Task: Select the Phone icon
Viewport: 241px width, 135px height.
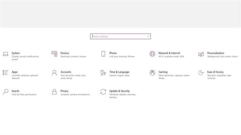Action: [103, 54]
